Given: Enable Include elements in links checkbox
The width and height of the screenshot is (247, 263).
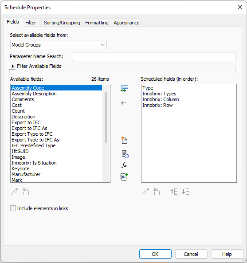Looking at the screenshot, I should click(13, 208).
